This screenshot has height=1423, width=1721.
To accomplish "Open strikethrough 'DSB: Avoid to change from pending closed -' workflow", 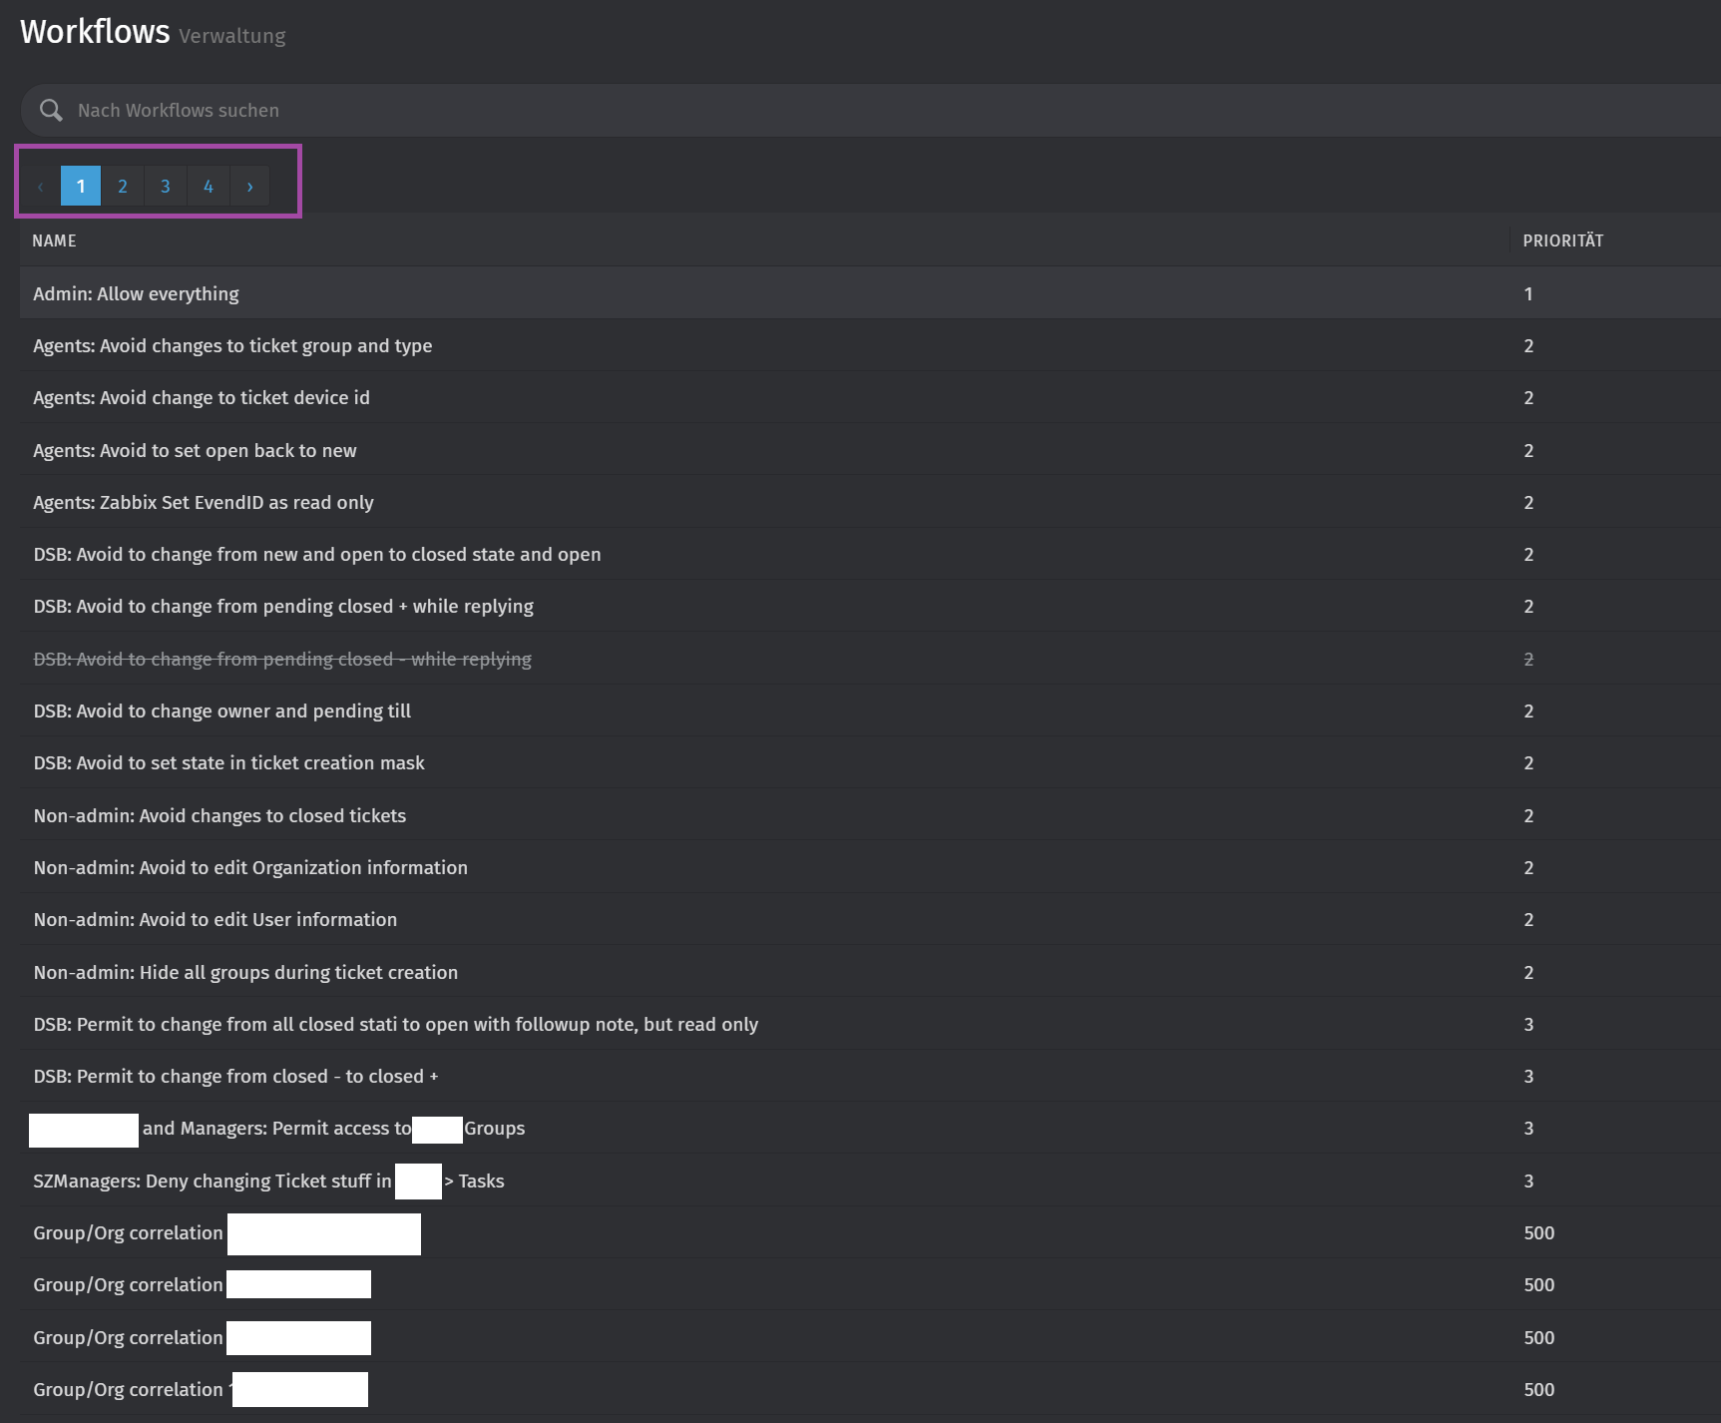I will point(282,660).
